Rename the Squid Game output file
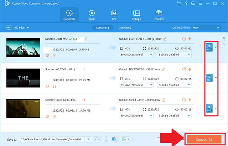 [164, 100]
